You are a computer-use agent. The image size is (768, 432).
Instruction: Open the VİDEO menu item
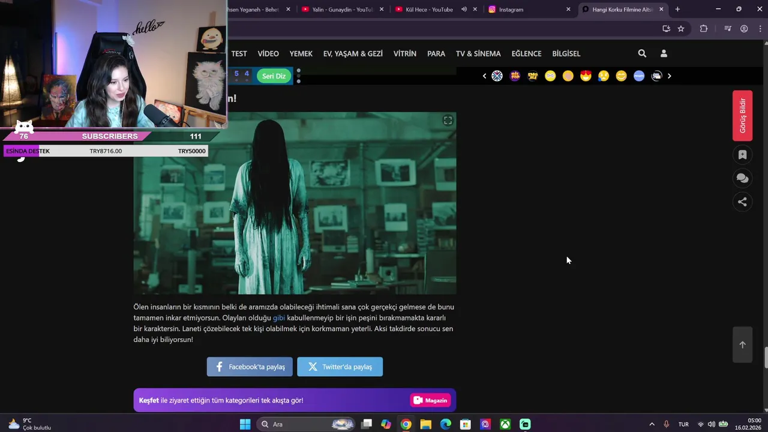point(268,53)
